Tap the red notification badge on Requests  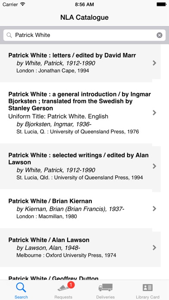pyautogui.click(x=71, y=285)
